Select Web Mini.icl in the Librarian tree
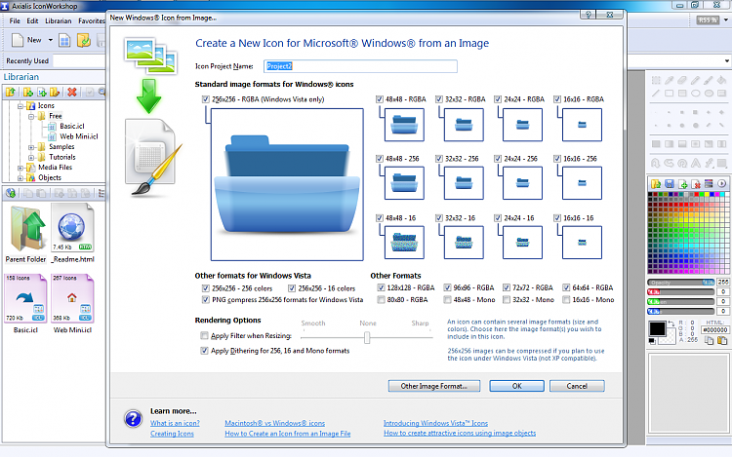732x457 pixels. [79, 136]
